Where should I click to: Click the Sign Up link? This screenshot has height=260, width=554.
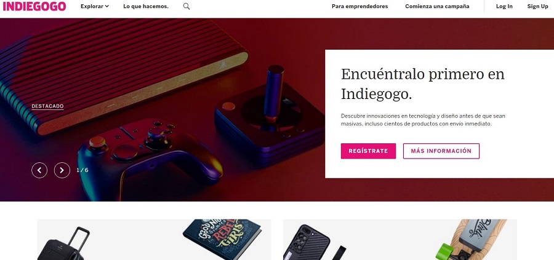[x=538, y=6]
